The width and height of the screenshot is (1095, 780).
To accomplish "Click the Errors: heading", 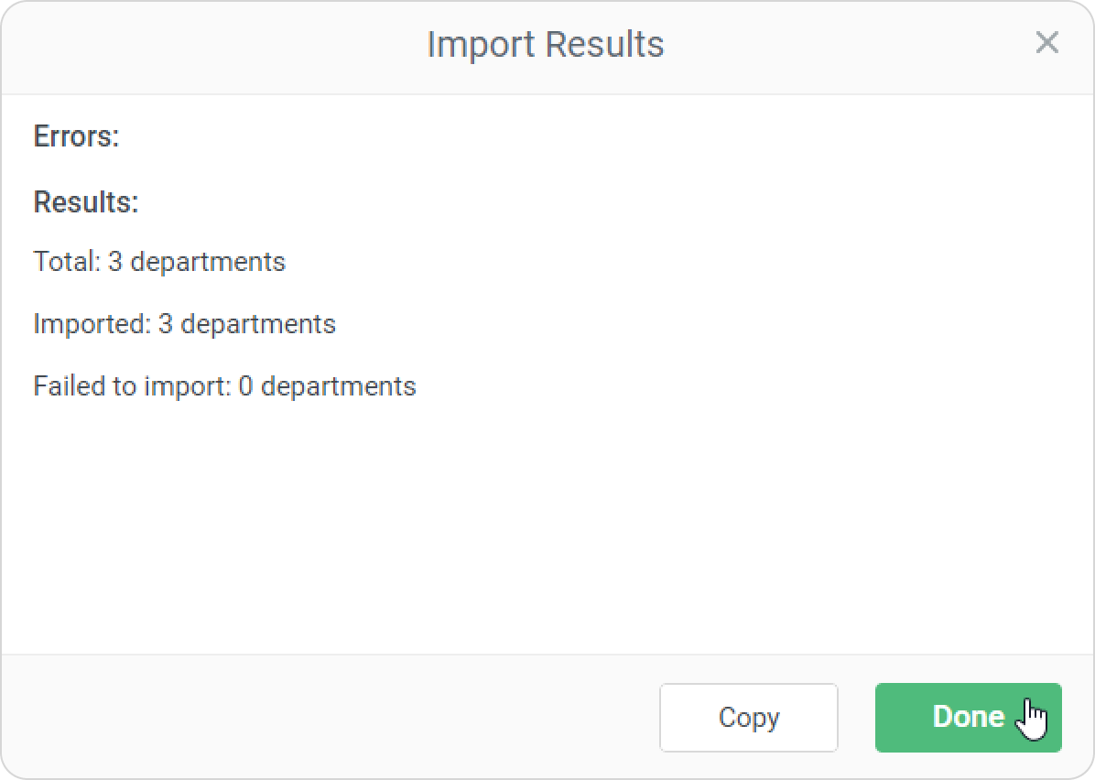I will coord(77,136).
